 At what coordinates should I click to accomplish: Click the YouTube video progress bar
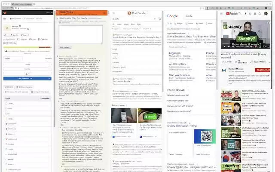coord(245,44)
